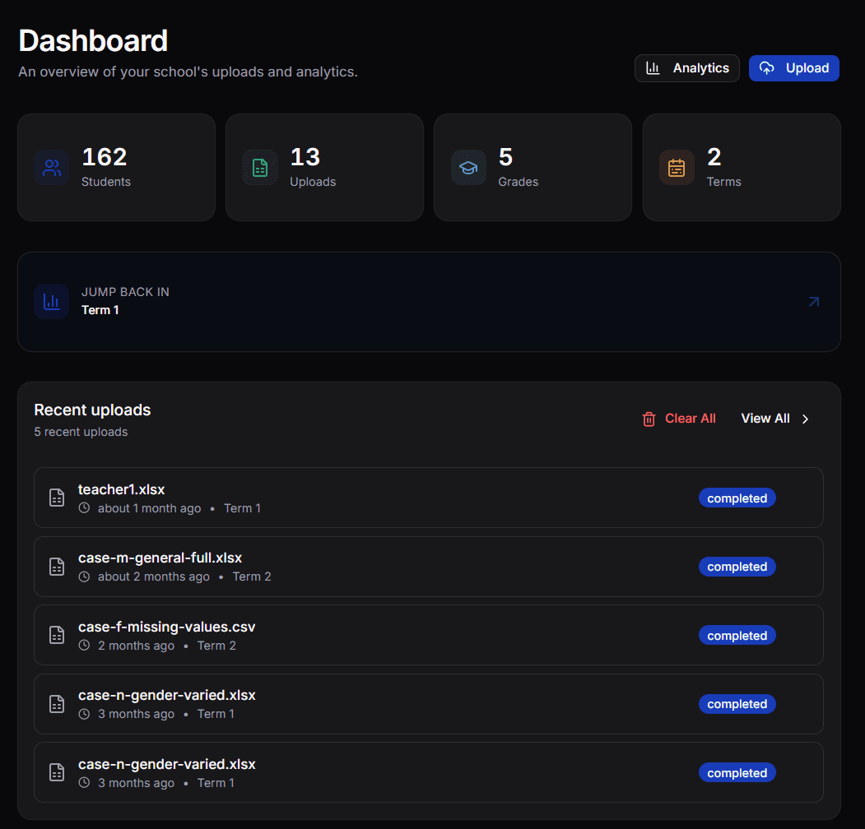Click the clock icon under case-m-general-full.xlsx
Viewport: 865px width, 829px height.
pos(84,577)
